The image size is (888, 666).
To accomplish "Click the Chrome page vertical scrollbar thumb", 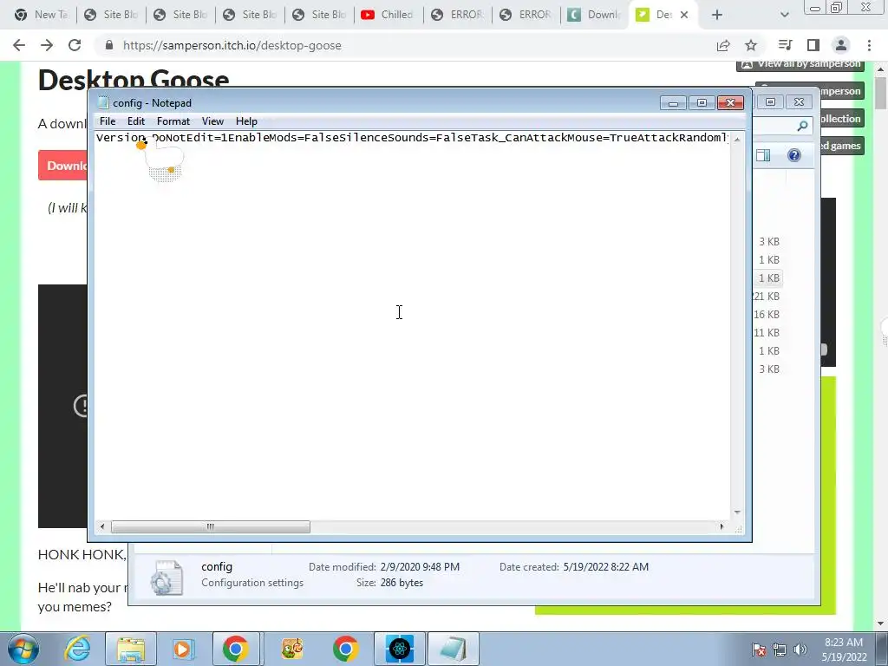I will pyautogui.click(x=881, y=94).
